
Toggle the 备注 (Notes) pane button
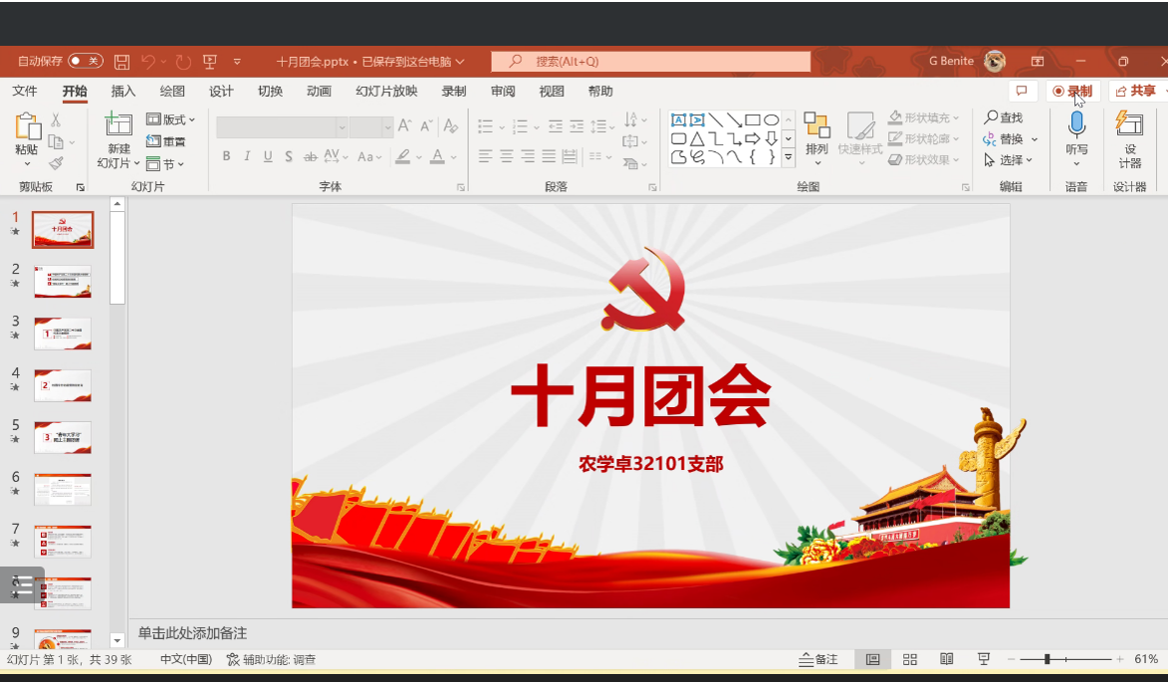pyautogui.click(x=818, y=659)
